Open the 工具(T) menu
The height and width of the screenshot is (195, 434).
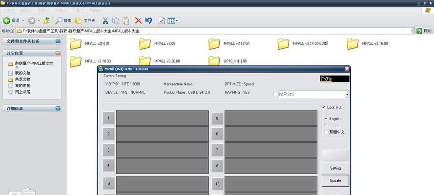tap(78, 10)
